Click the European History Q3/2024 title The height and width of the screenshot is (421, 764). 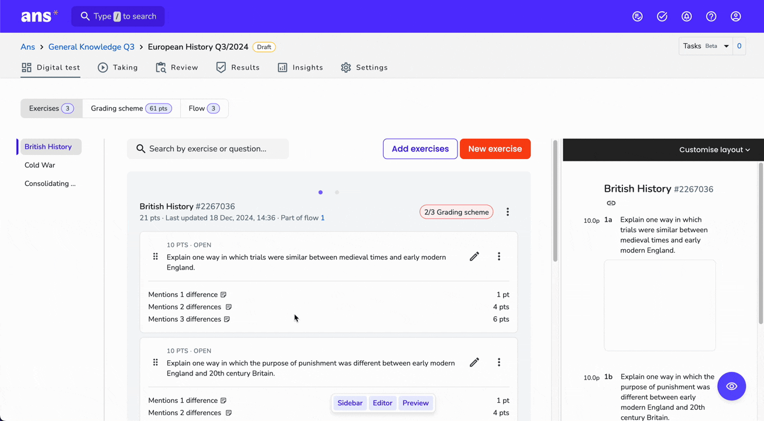click(198, 47)
